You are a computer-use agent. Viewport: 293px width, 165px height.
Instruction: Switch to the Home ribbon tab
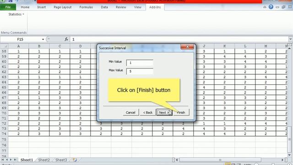(25, 7)
